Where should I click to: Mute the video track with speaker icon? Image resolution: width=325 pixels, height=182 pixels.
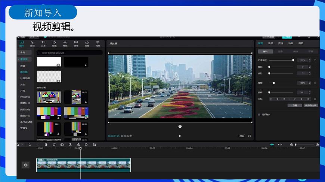(26, 165)
